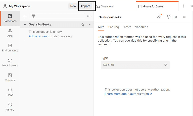
Task: Go to Environments in the sidebar
Action: pyautogui.click(x=10, y=48)
